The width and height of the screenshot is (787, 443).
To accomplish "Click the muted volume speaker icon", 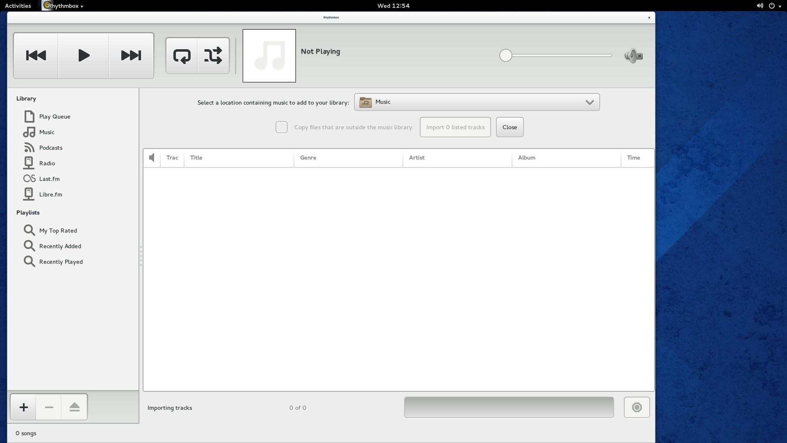I will click(634, 56).
